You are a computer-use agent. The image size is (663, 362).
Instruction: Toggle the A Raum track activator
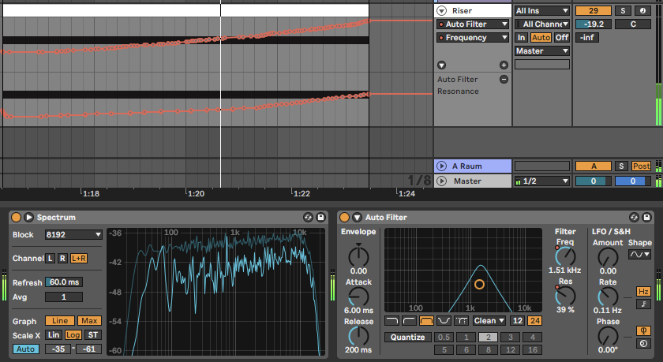pyautogui.click(x=594, y=166)
